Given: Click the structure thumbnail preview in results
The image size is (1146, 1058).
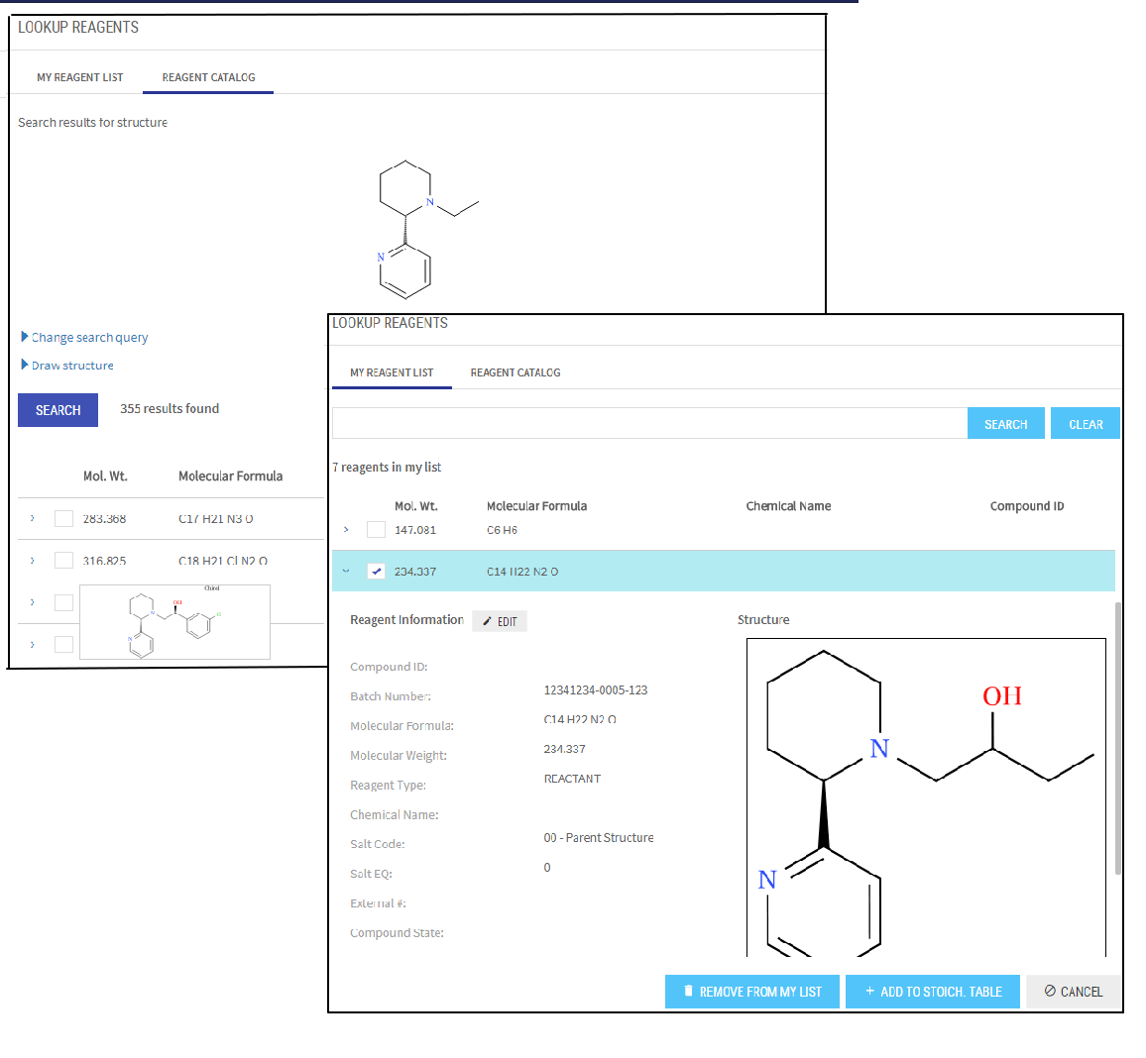Looking at the screenshot, I should 174,622.
